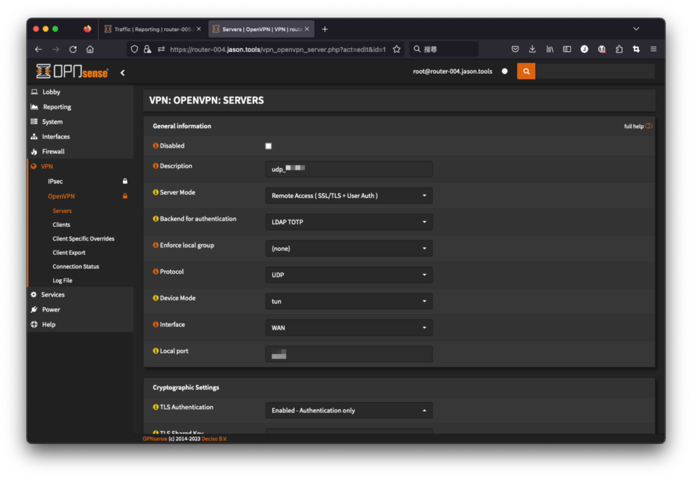Click the Enforce local group info icon
Viewport: 692px width, 479px height.
tap(155, 245)
